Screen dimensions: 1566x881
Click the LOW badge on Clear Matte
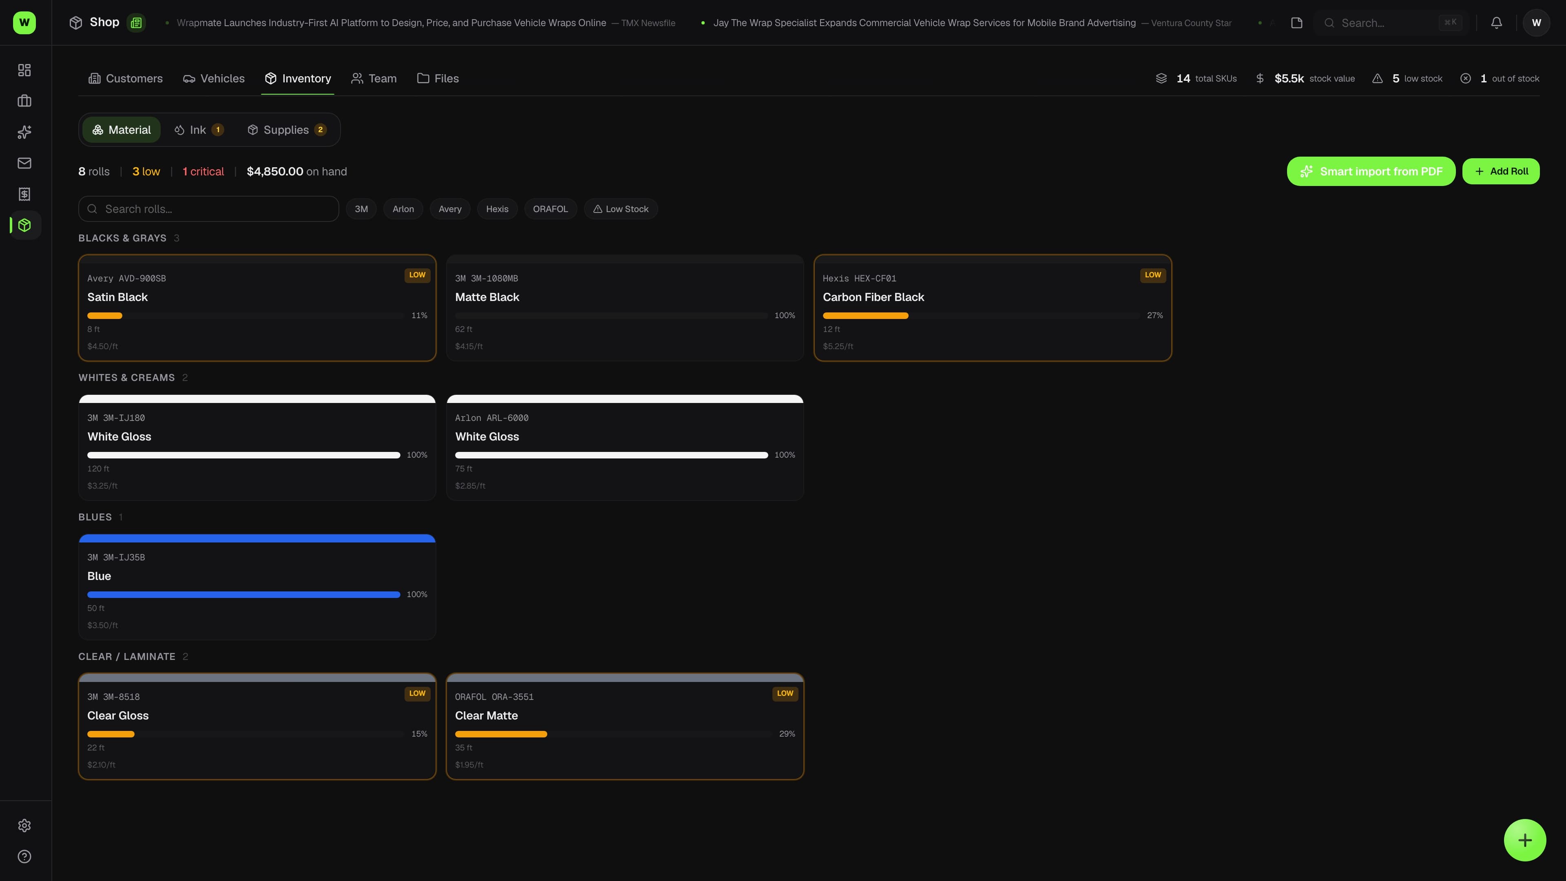(785, 693)
